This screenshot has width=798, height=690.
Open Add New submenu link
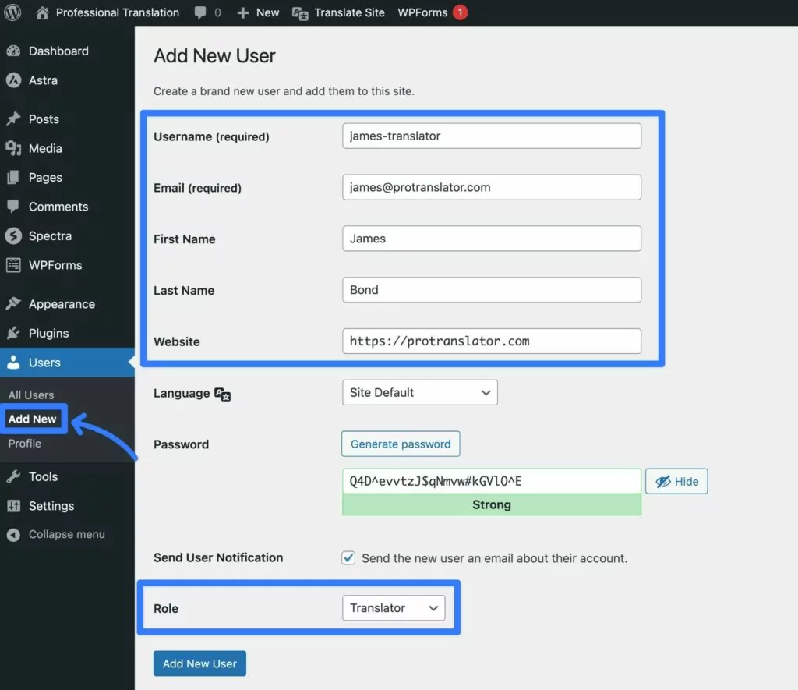pyautogui.click(x=32, y=419)
